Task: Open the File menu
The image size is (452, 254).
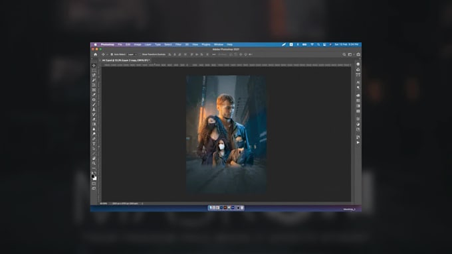Action: coord(120,44)
